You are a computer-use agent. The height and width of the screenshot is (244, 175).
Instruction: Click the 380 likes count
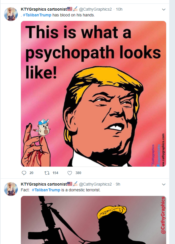[x=78, y=173]
